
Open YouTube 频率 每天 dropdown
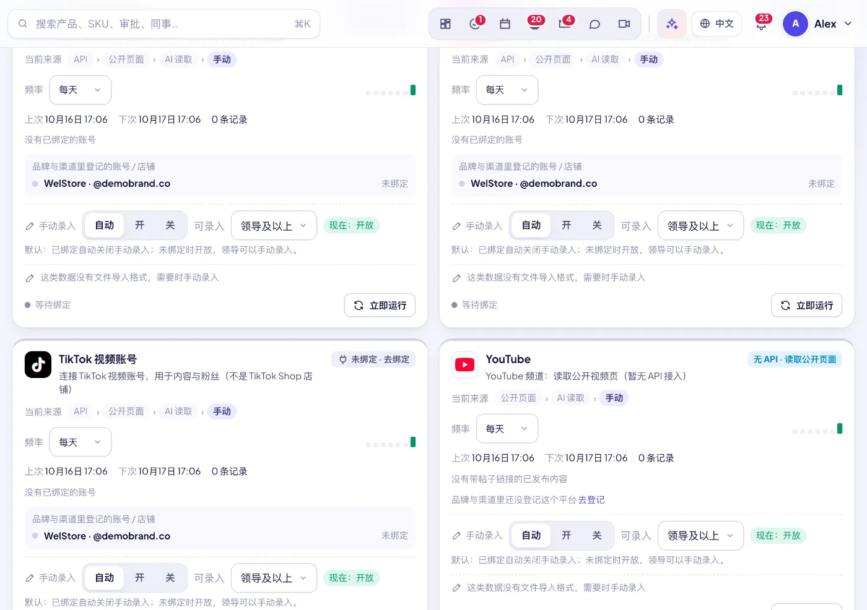pos(507,429)
